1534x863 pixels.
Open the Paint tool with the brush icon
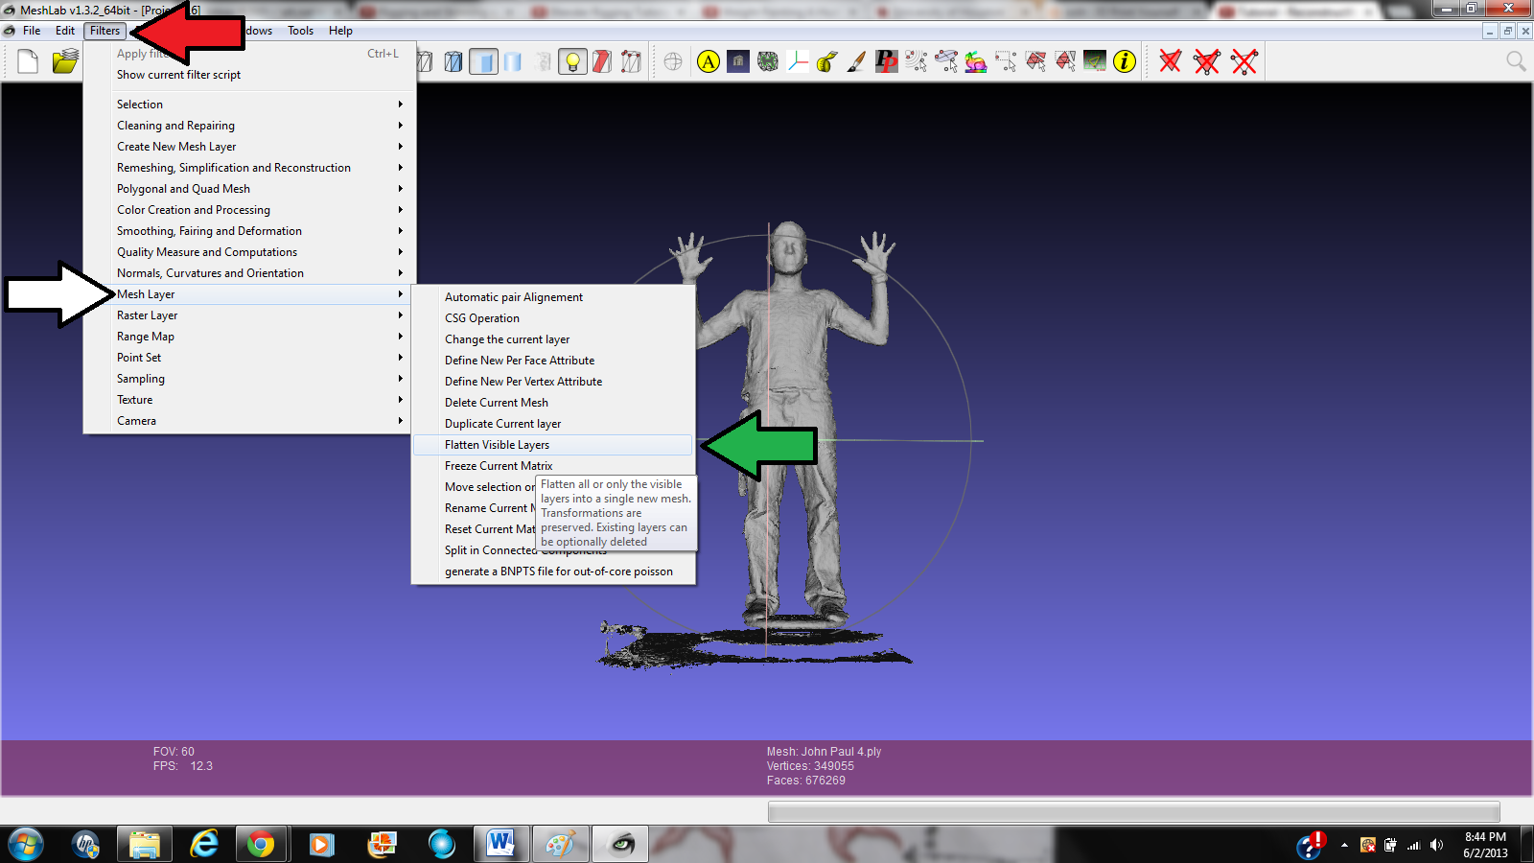click(x=855, y=61)
